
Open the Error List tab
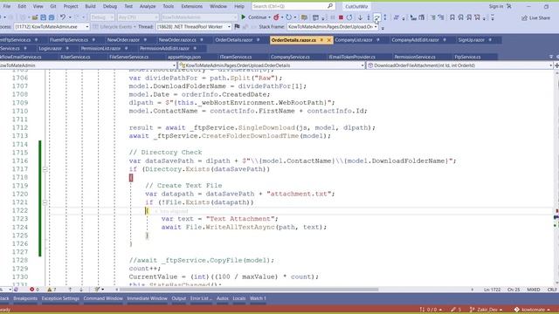click(x=201, y=298)
